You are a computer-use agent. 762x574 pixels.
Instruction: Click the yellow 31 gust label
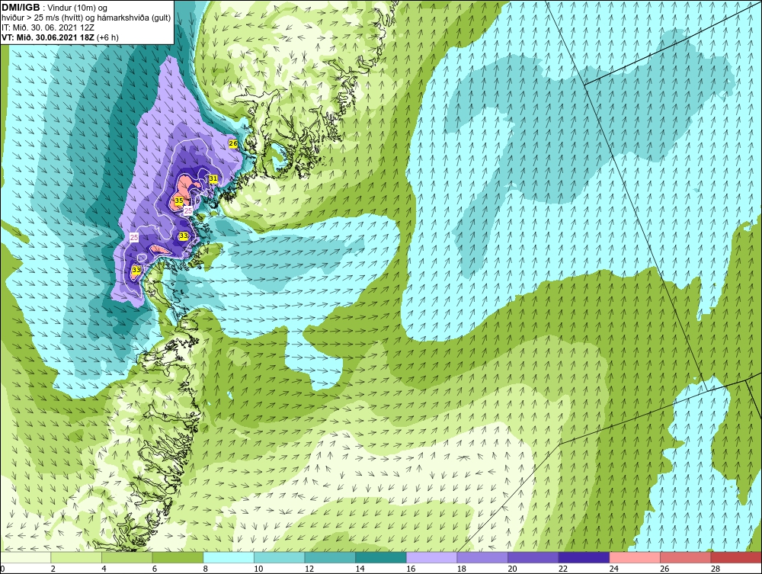213,179
